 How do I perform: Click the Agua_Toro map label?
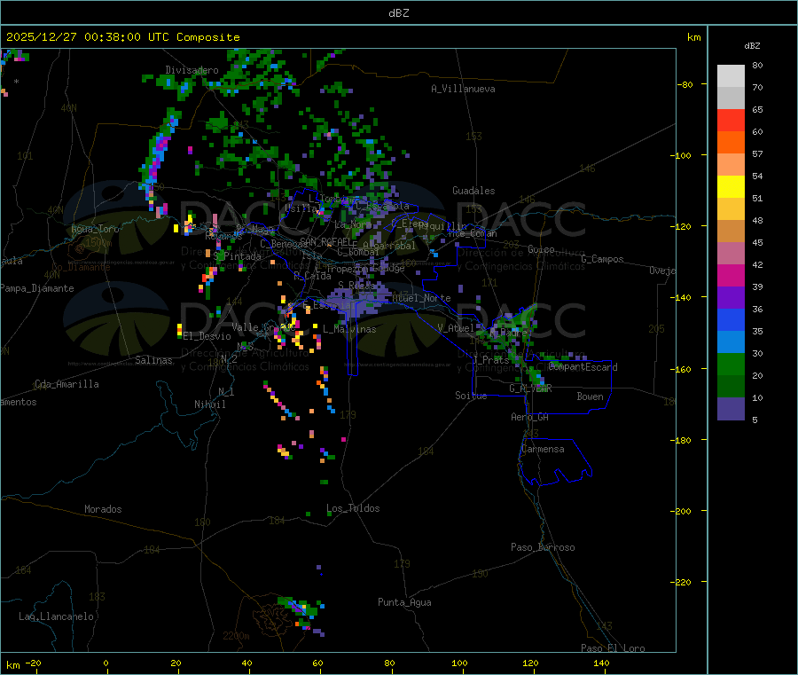[x=95, y=229]
